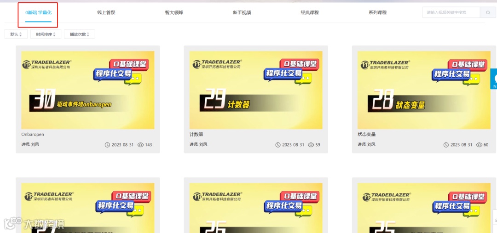
Task: Switch to the 系列课程 tab
Action: (377, 13)
